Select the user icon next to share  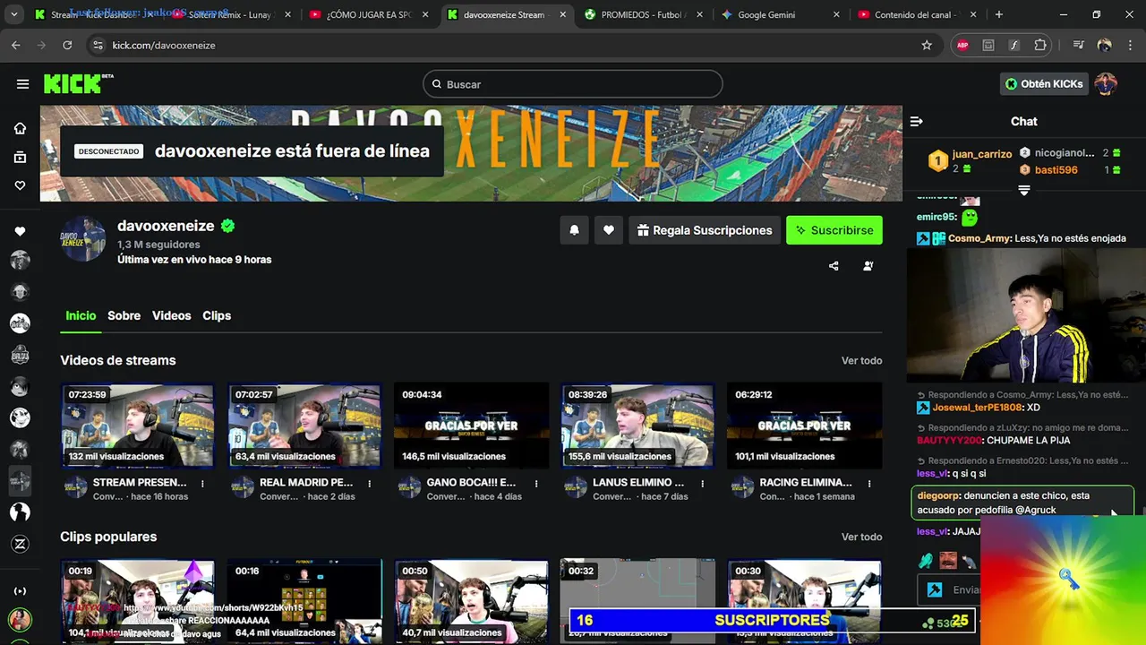pyautogui.click(x=868, y=266)
